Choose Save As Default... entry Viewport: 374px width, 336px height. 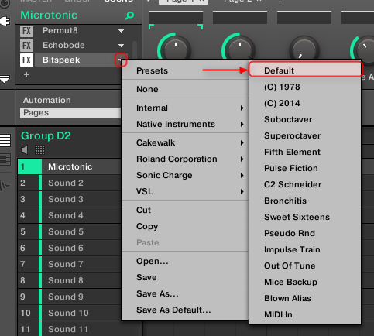(185, 310)
